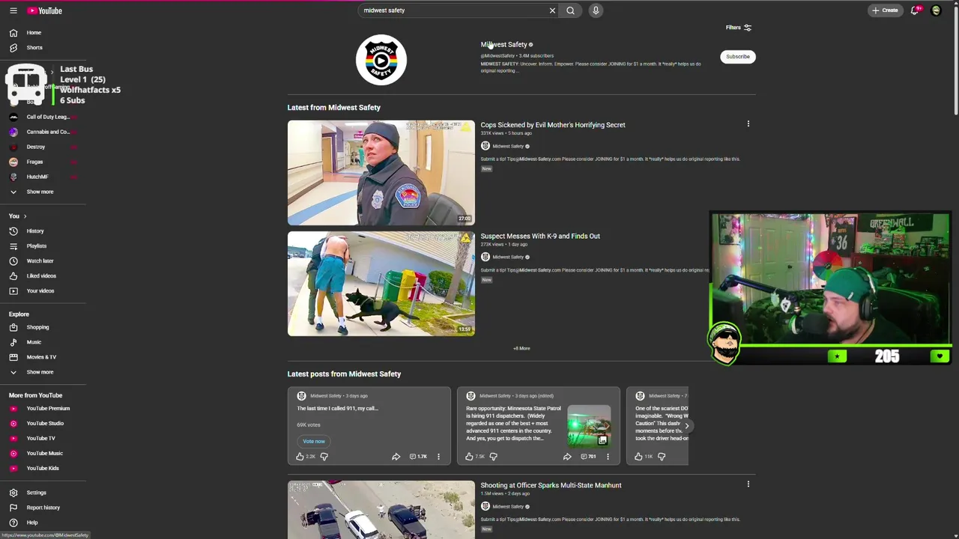This screenshot has height=539, width=959.
Task: Open 'Suspect Messes With K-9 and Finds Out' title
Action: [x=540, y=237]
